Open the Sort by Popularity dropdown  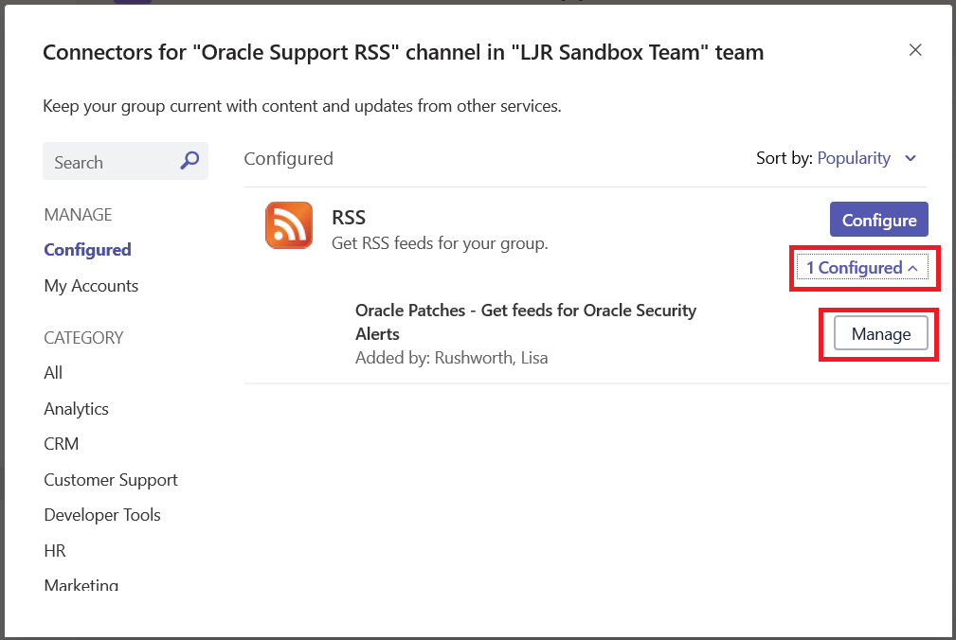tap(866, 158)
